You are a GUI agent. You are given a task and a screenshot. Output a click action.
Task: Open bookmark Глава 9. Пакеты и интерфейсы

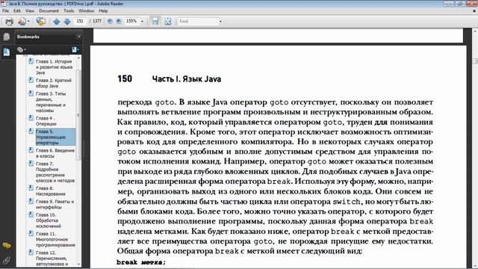(x=55, y=204)
